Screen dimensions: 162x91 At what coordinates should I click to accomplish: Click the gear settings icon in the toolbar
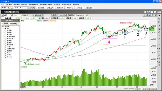click(x=31, y=8)
